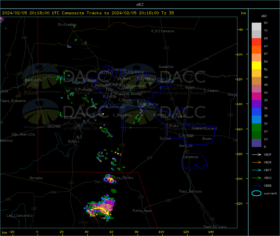Select the dark orange 60-57 dBZ swatch

[256, 50]
